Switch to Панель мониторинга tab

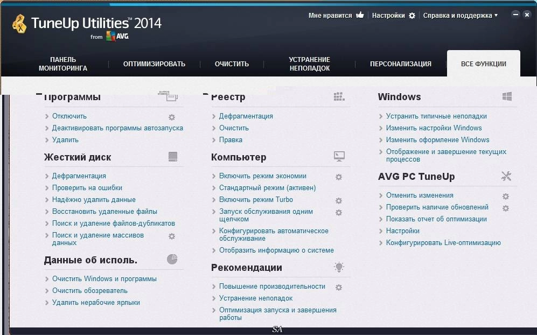pos(63,64)
